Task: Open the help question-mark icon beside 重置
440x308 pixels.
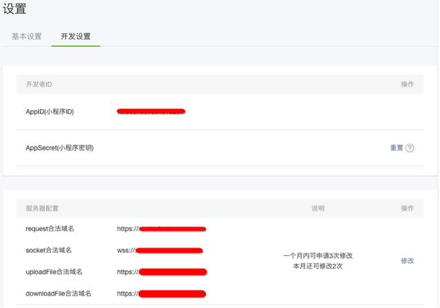Action: coord(410,148)
